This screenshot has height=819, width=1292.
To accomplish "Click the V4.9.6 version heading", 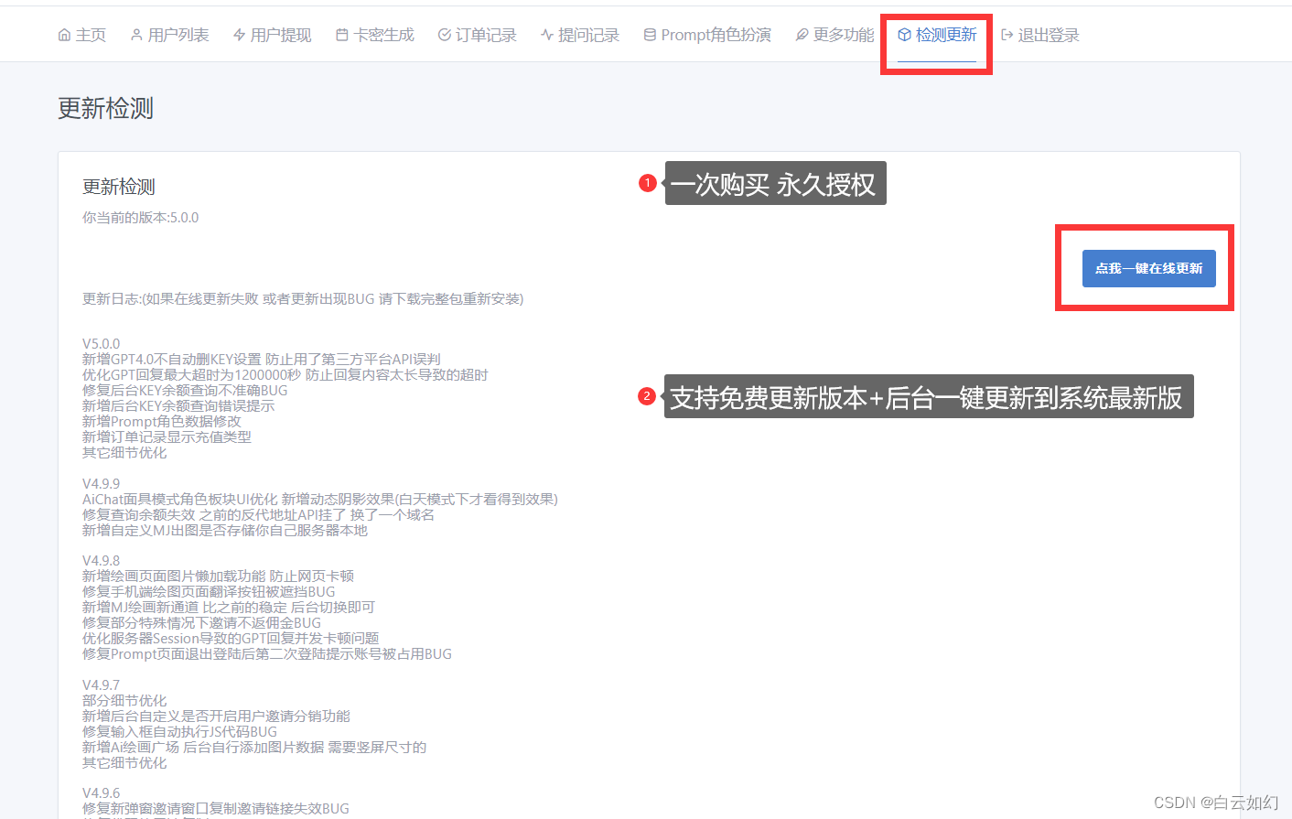I will point(101,793).
